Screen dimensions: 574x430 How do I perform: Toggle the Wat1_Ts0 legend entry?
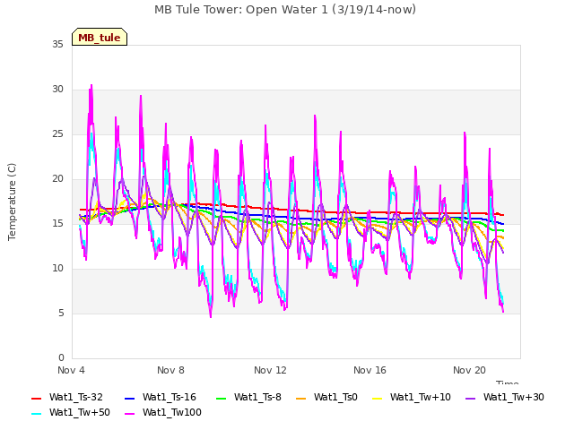326,398
